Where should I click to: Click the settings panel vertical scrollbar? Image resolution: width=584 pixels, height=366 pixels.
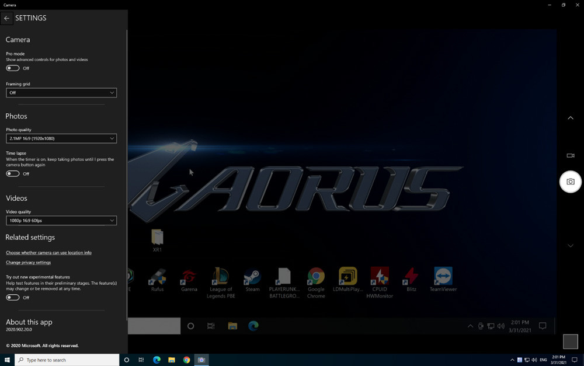(127, 175)
